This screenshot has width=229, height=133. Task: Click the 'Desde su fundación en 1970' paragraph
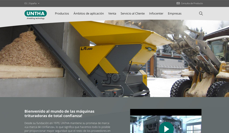pyautogui.click(x=67, y=127)
